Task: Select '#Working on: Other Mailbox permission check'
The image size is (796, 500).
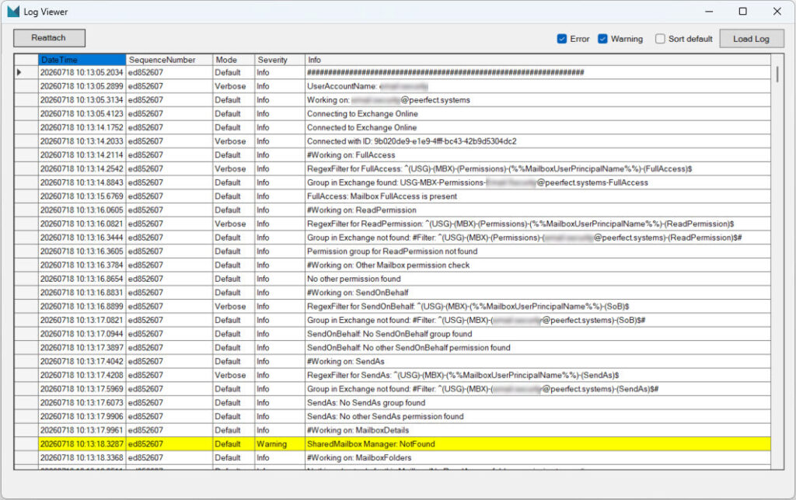Action: click(538, 266)
